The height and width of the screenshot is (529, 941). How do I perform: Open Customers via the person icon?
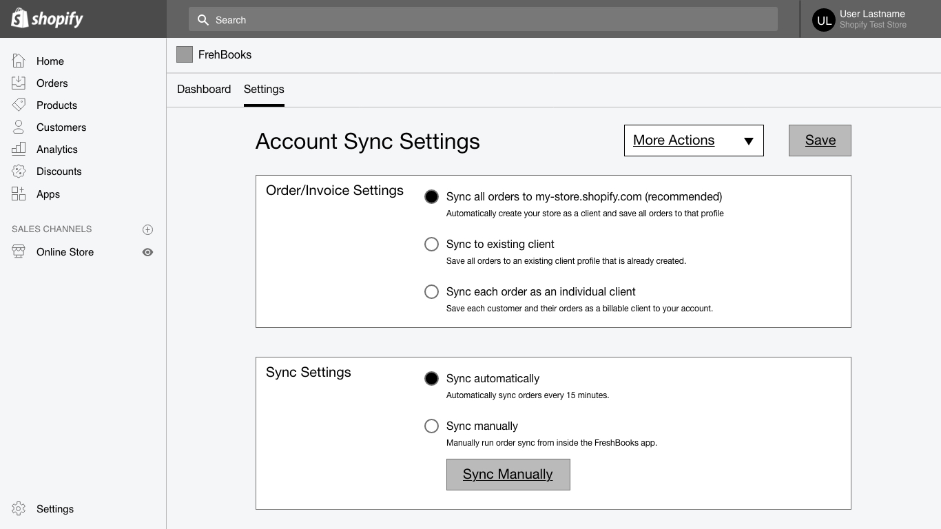pos(19,127)
